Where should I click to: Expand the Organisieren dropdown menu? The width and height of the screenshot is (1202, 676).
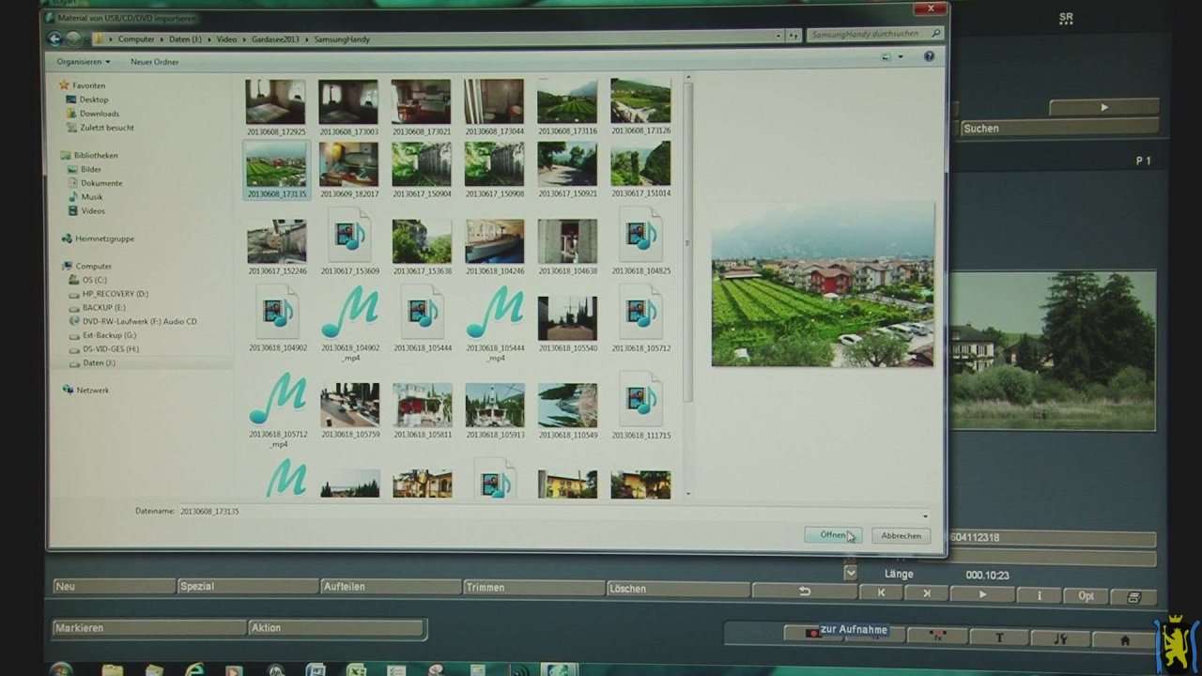click(x=84, y=62)
